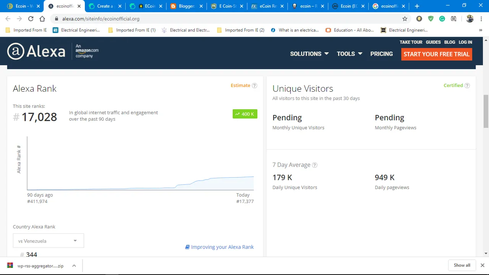Click the green 400 K rank change badge
The width and height of the screenshot is (489, 275).
tap(245, 114)
